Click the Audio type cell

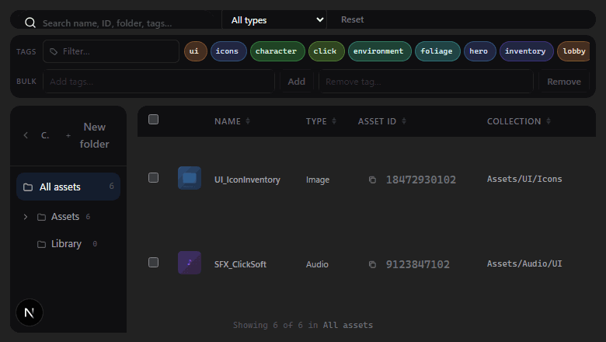(x=317, y=264)
